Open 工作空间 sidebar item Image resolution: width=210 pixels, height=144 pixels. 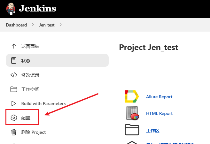pos(30,89)
